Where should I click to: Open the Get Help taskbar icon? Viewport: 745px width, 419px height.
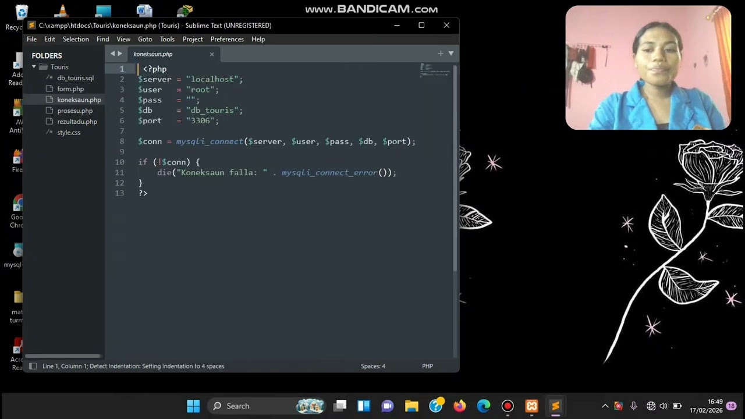436,406
